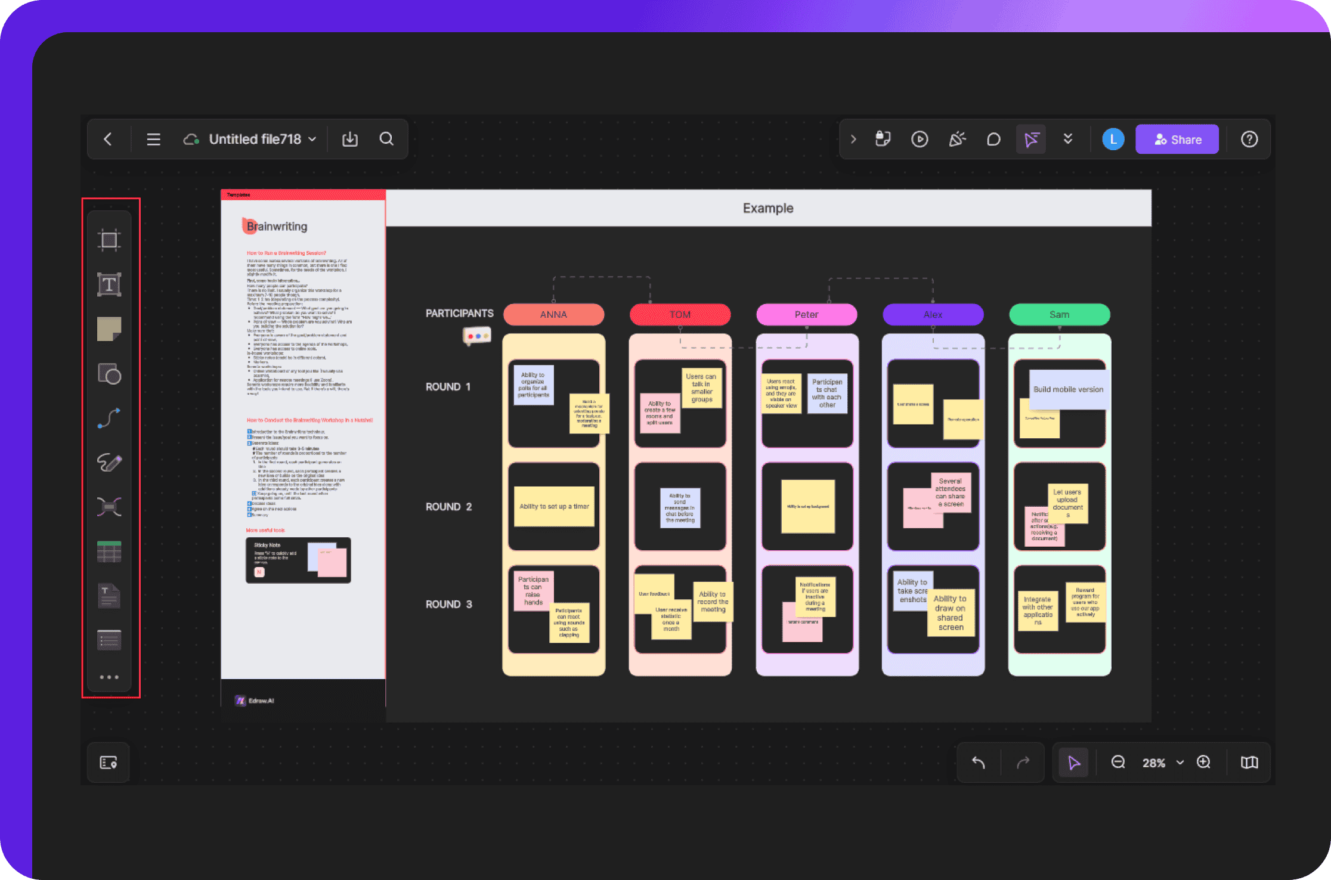The width and height of the screenshot is (1331, 880).
Task: Select the Alex participant pill
Action: (933, 314)
